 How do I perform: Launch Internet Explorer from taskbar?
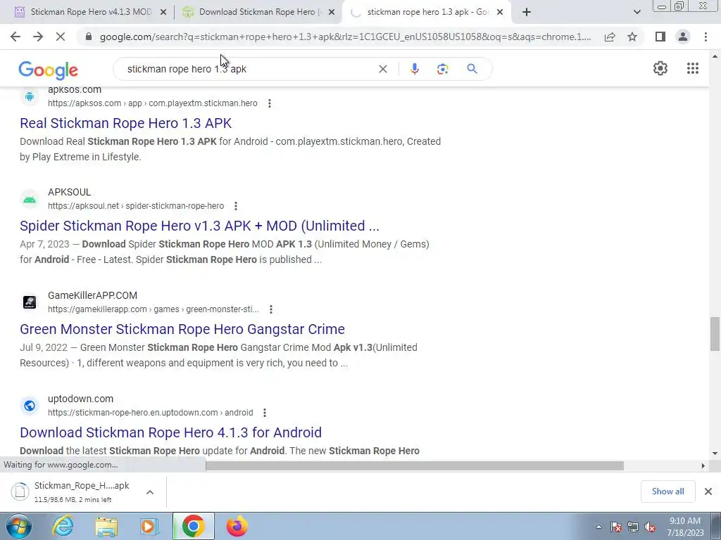tap(63, 526)
